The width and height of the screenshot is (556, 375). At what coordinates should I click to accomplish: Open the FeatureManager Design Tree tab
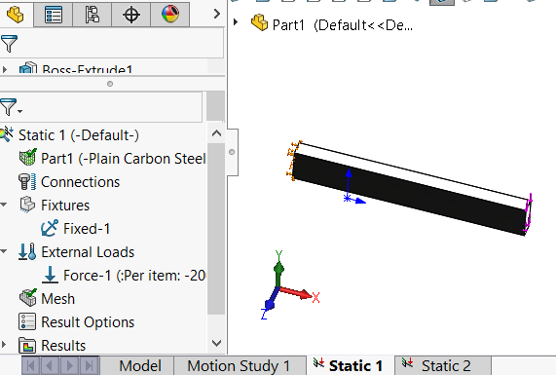click(16, 15)
